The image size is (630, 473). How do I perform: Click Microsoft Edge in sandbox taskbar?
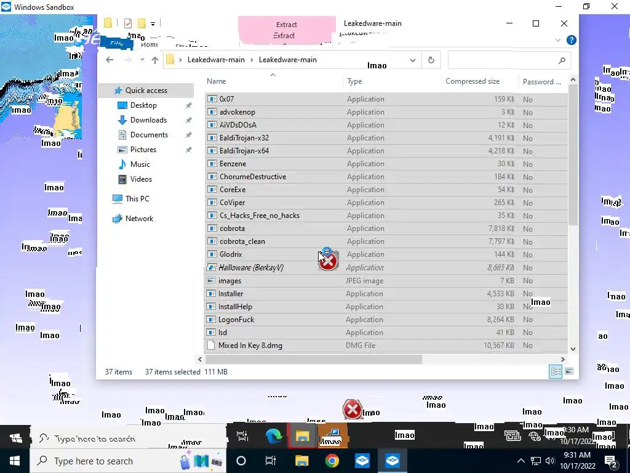point(274,436)
